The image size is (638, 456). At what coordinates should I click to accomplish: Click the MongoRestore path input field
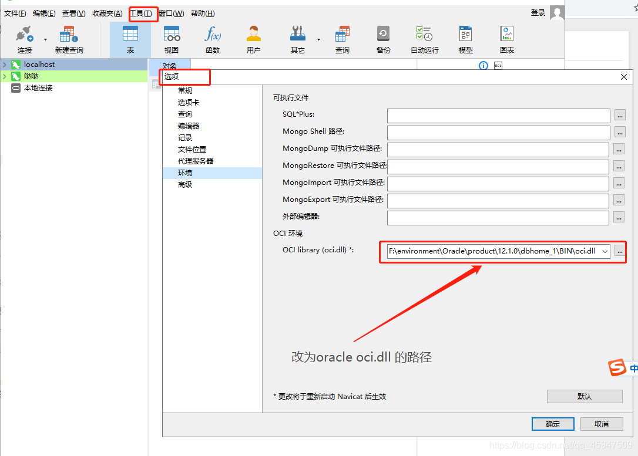pos(498,167)
